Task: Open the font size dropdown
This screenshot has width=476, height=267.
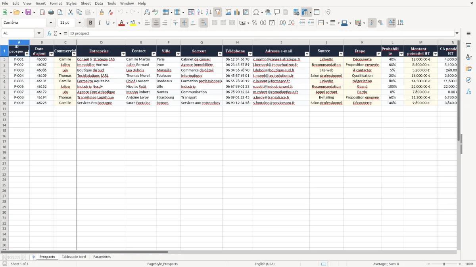Action: [x=79, y=23]
